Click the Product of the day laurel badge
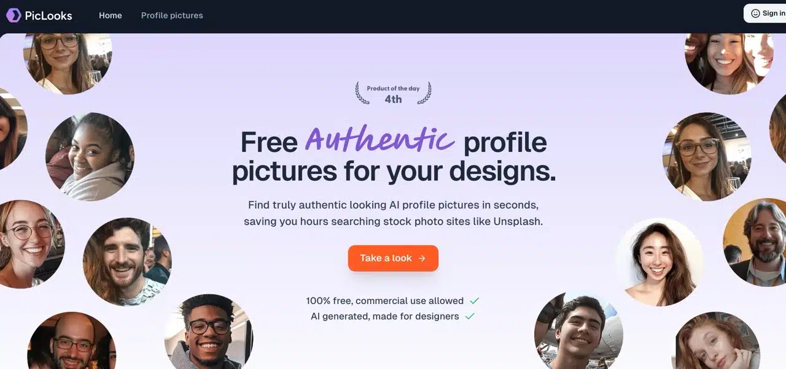The width and height of the screenshot is (786, 369). pos(393,93)
